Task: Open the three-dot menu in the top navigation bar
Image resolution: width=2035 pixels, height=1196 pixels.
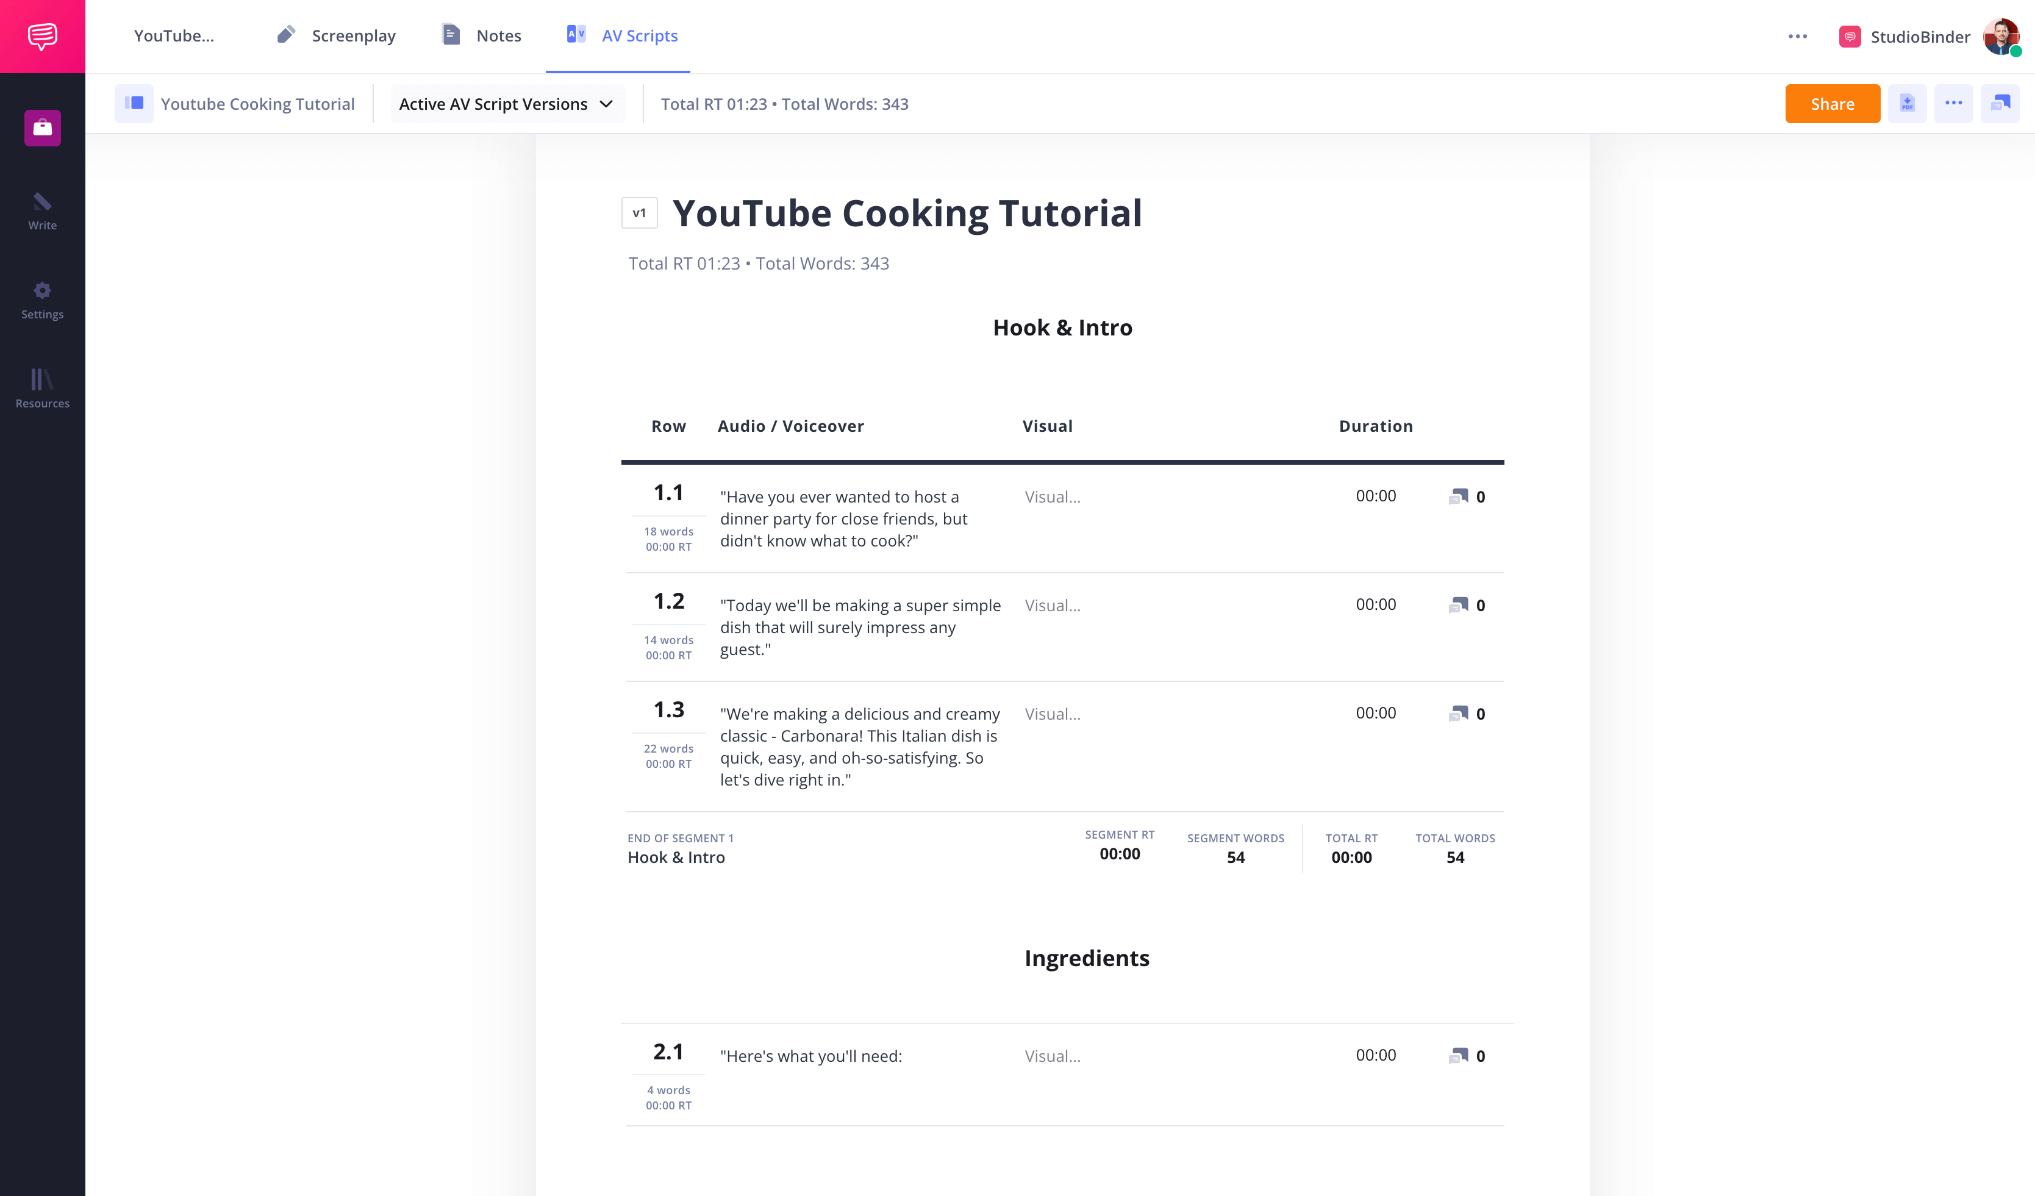Action: click(1797, 37)
